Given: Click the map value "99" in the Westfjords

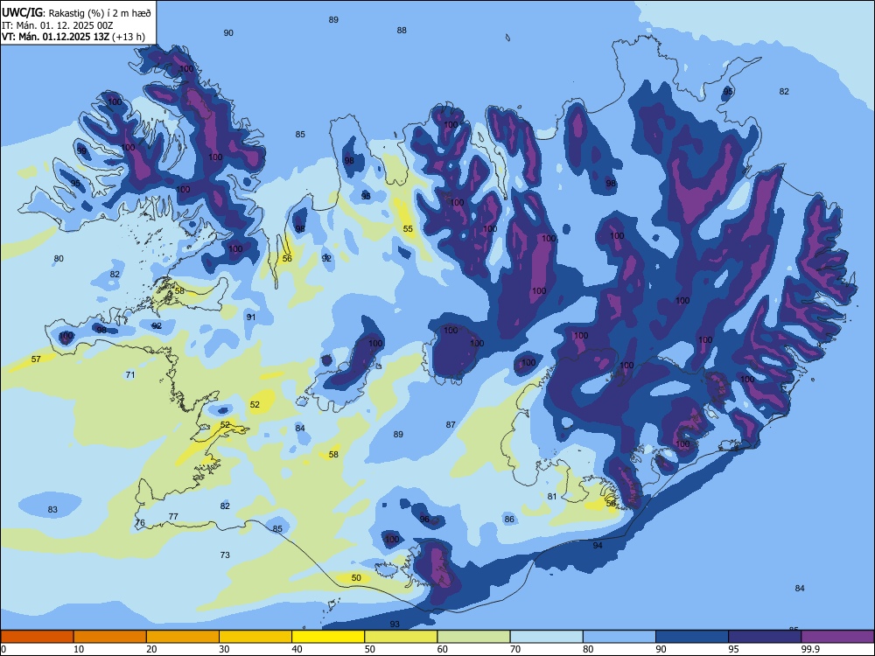Looking at the screenshot, I should click(82, 151).
